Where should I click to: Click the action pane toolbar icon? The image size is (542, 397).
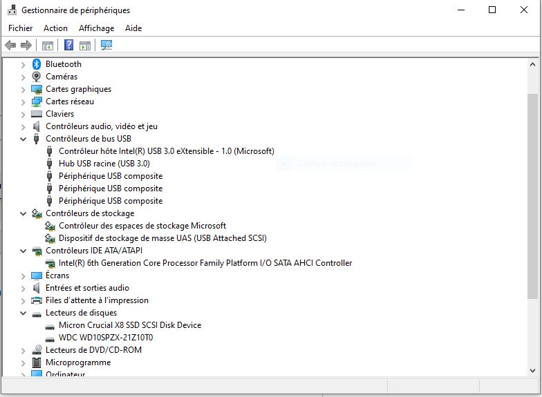pos(84,46)
